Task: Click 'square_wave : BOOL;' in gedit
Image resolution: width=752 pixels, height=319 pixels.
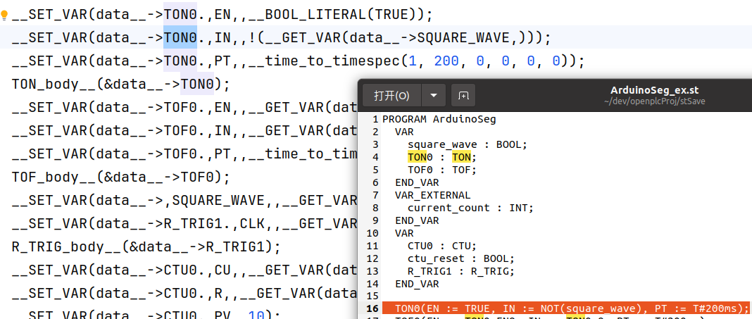Action: (x=467, y=145)
